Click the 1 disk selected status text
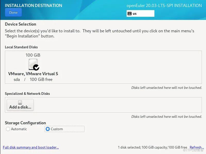206x154 pixels. 152,147
